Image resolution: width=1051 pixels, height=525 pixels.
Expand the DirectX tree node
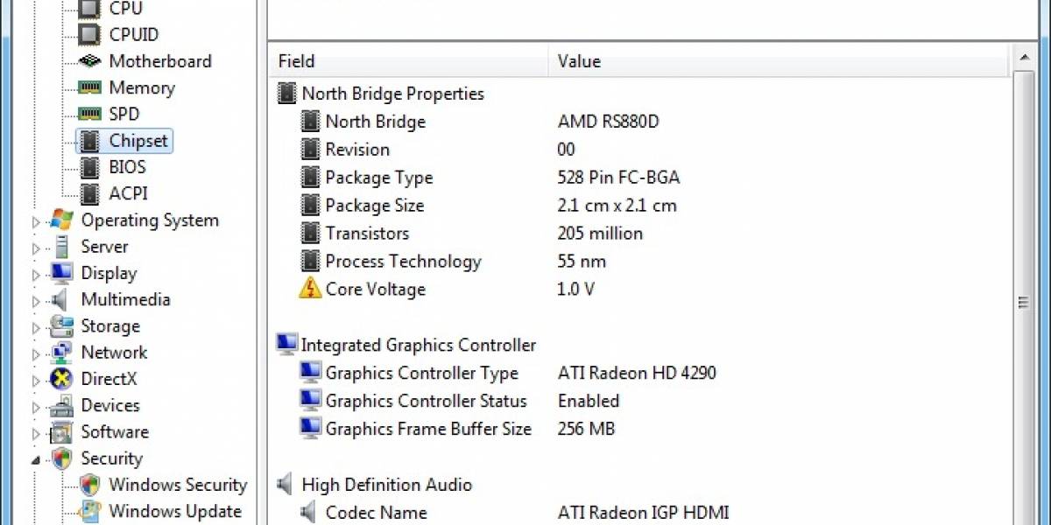pos(36,381)
